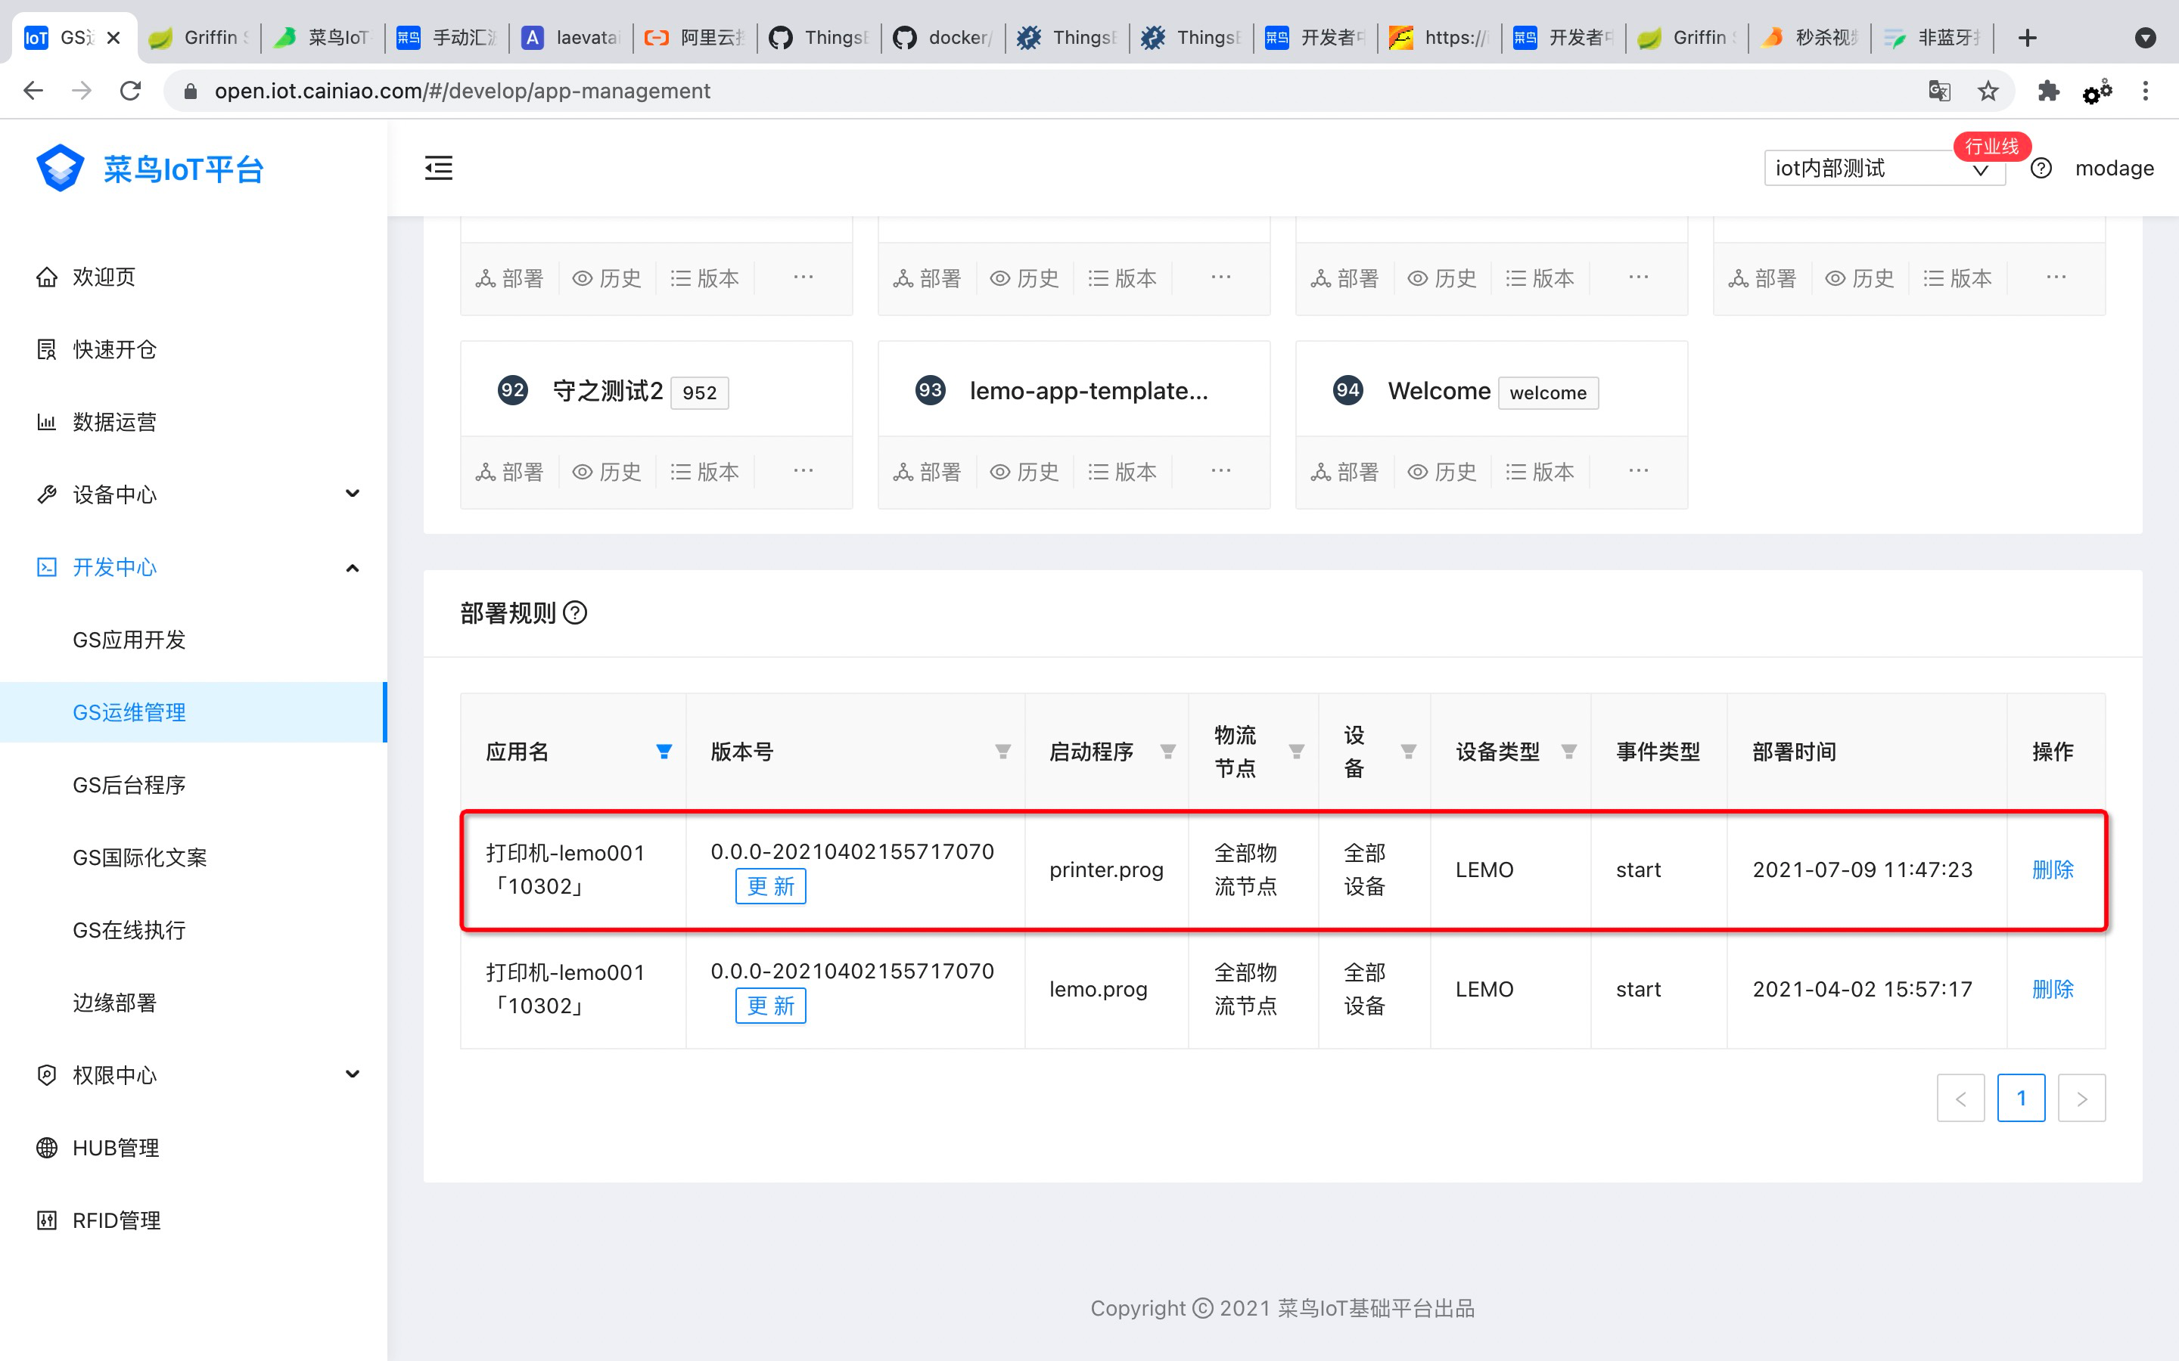2179x1361 pixels.
Task: Open GS应用开发 menu item
Action: (129, 639)
